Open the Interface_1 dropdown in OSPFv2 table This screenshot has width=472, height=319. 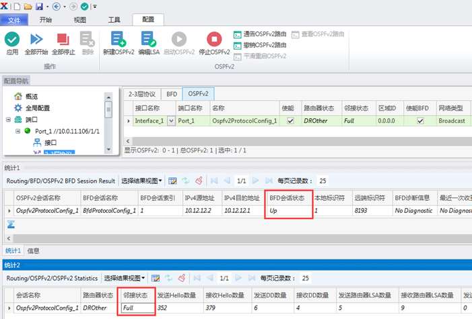171,121
